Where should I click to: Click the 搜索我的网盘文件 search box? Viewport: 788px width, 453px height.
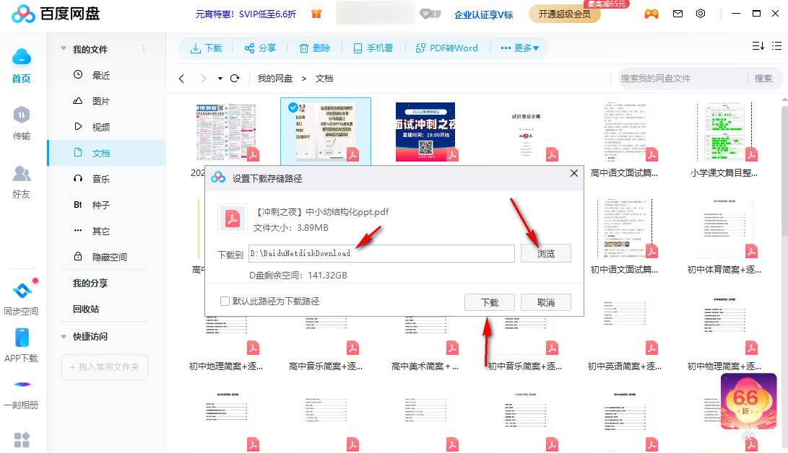[x=683, y=78]
